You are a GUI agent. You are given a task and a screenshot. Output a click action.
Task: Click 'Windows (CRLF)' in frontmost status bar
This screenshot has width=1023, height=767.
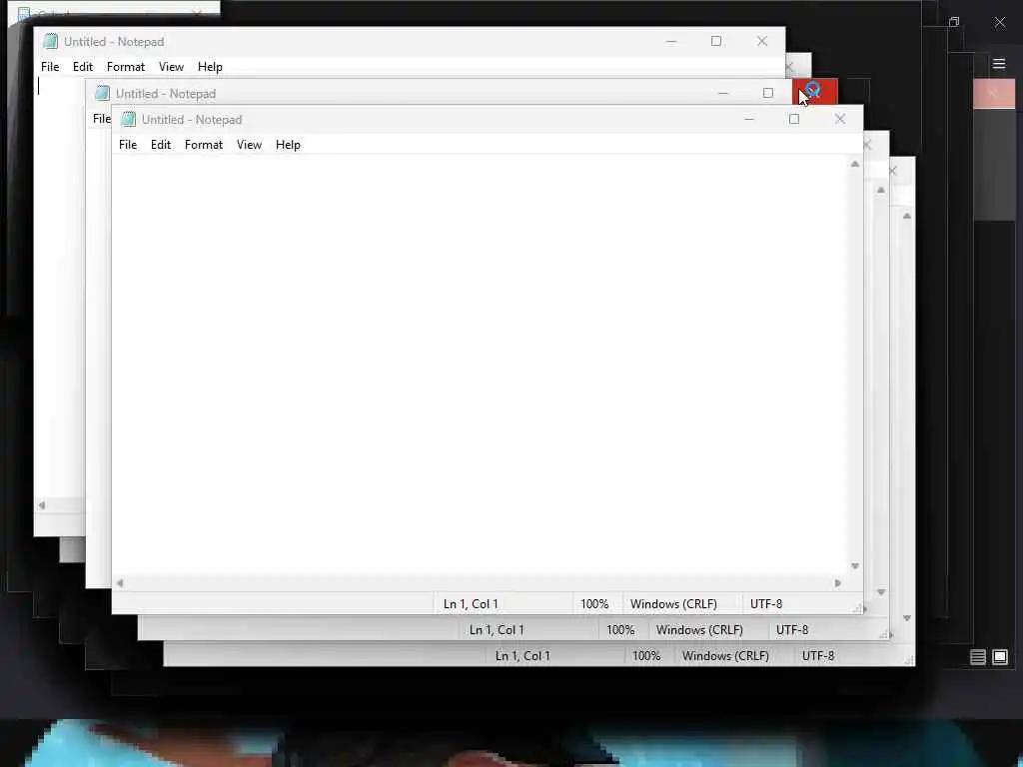click(x=673, y=604)
